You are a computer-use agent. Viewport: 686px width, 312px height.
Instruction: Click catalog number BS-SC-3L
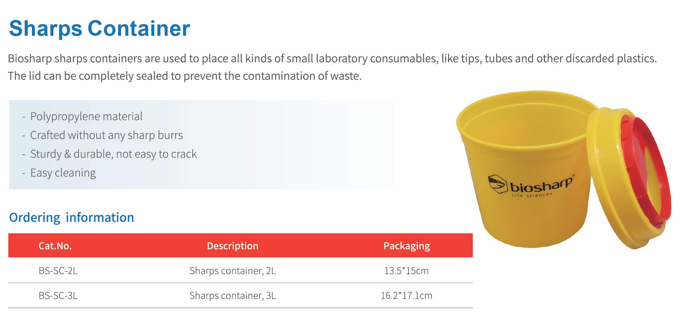click(58, 296)
